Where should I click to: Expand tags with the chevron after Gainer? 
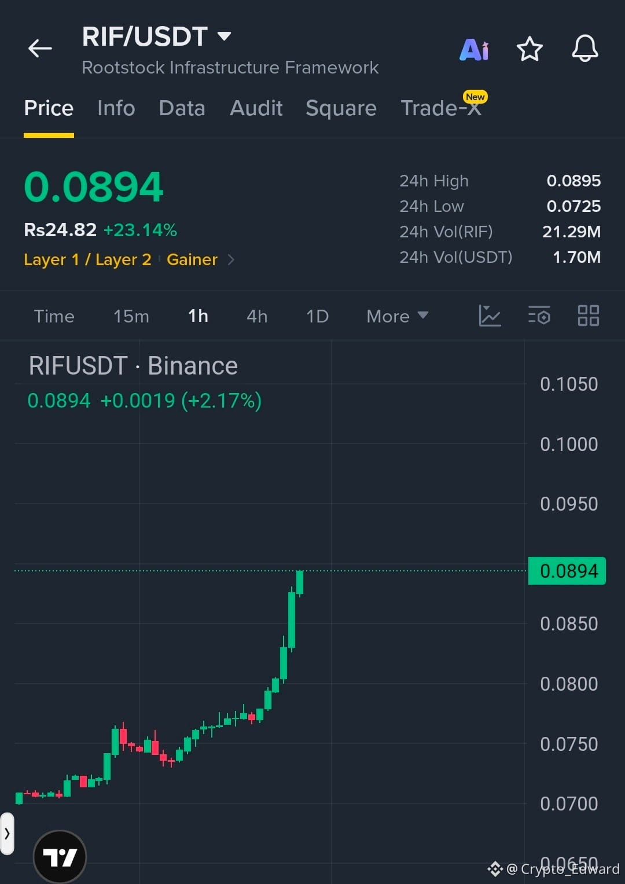tap(231, 259)
